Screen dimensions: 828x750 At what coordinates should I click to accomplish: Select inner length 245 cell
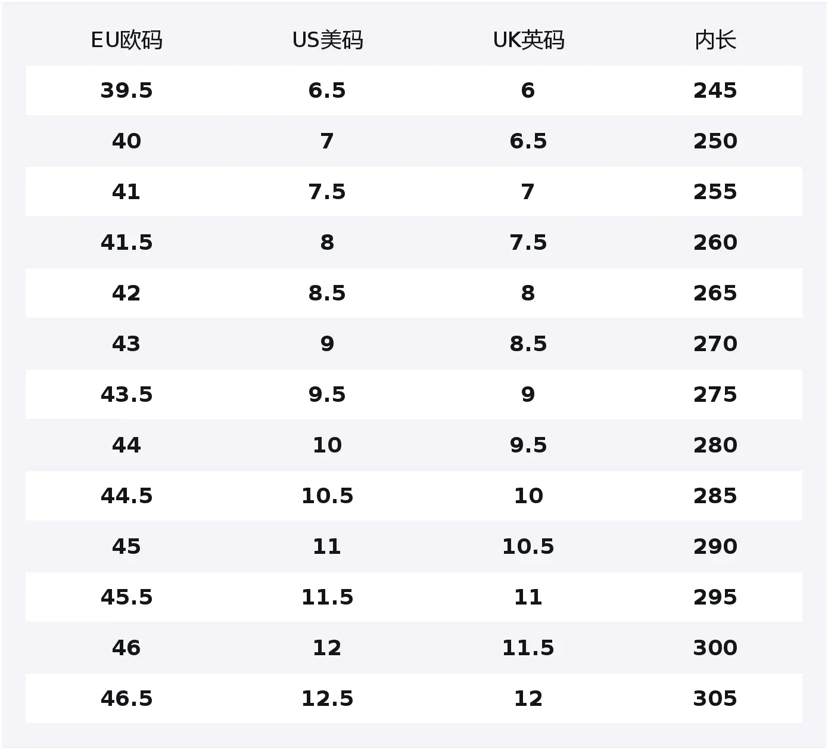[715, 91]
